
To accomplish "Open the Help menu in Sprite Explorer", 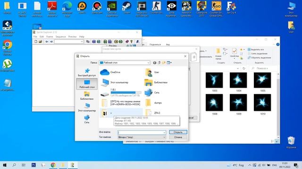I will pyautogui.click(x=82, y=37).
